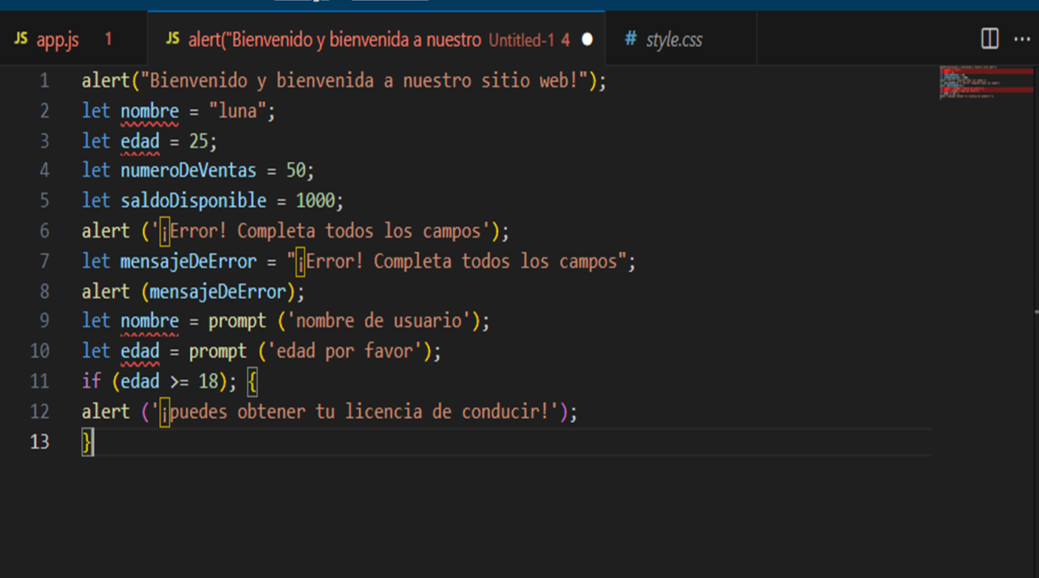Click the underlined edad variable on line 10
The image size is (1039, 578).
point(139,351)
